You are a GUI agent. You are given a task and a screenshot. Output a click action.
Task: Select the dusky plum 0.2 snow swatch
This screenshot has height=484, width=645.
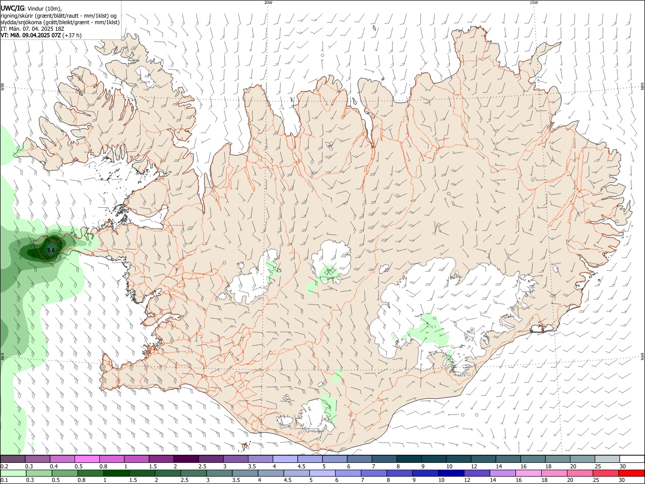pos(13,459)
